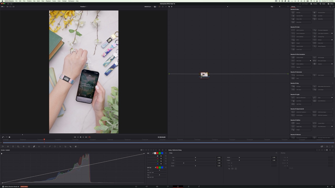Select the Directional Blur effect
The width and height of the screenshot is (335, 188).
pos(323,13)
